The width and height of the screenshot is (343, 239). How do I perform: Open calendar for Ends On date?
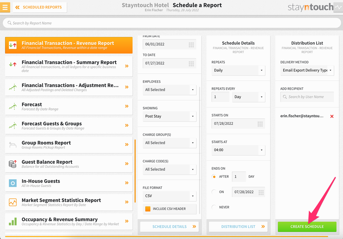tap(261, 192)
